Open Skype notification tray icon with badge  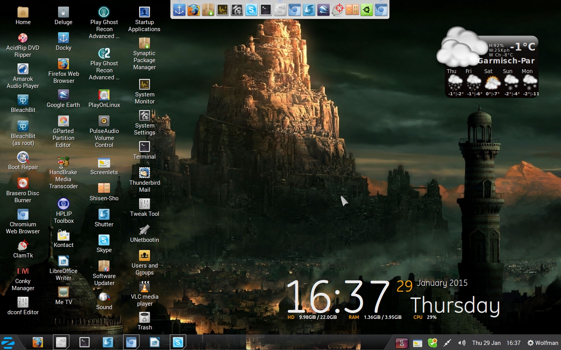click(432, 343)
